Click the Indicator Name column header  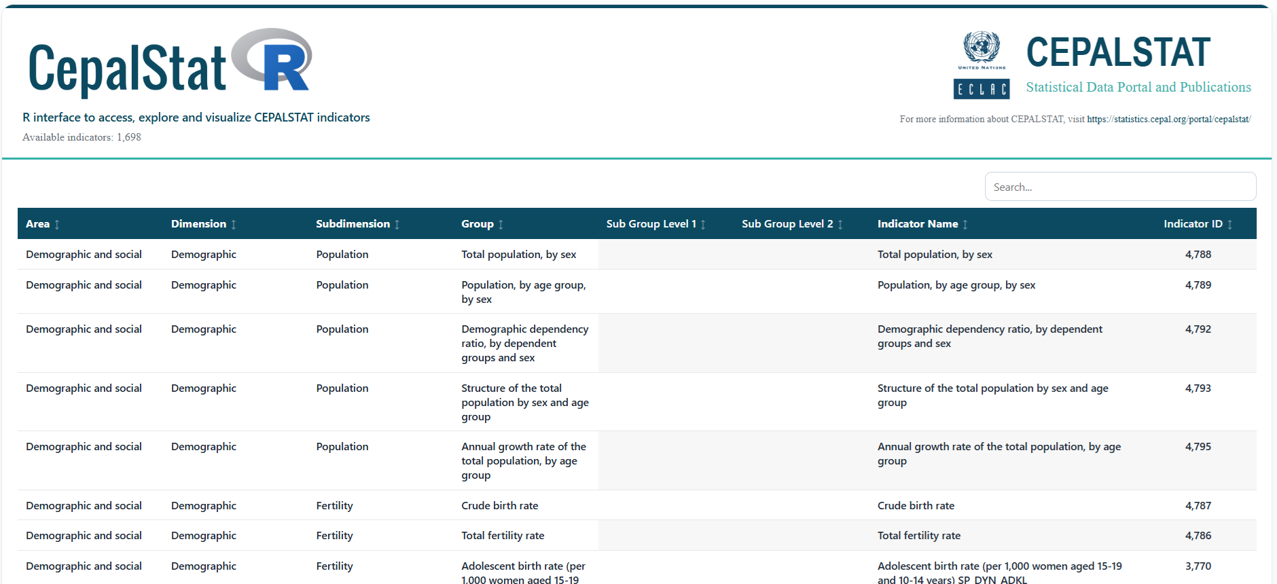pyautogui.click(x=1005, y=223)
